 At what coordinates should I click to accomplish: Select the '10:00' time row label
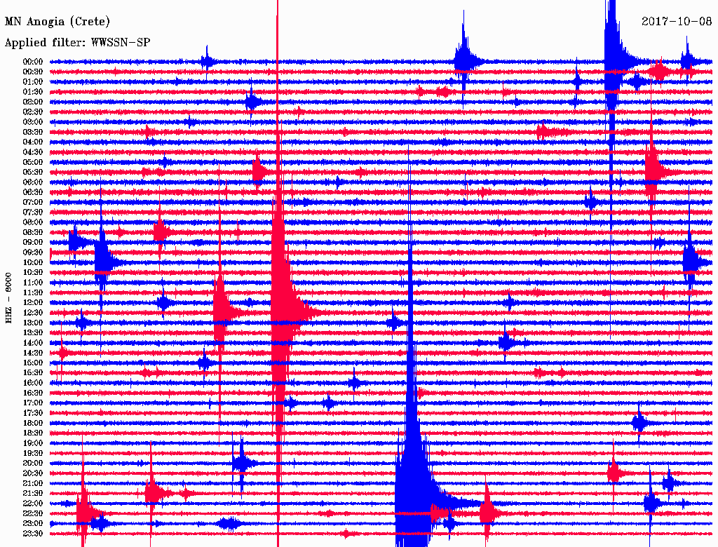click(33, 262)
